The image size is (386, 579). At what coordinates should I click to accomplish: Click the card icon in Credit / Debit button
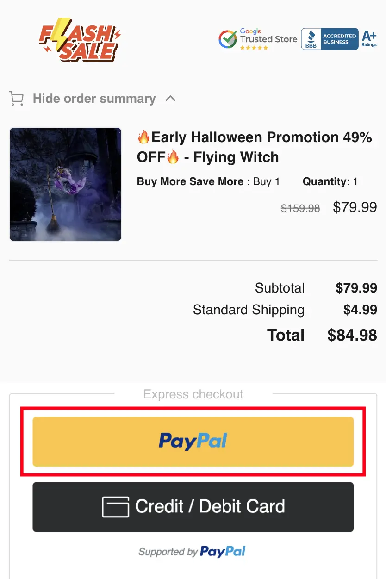point(115,507)
